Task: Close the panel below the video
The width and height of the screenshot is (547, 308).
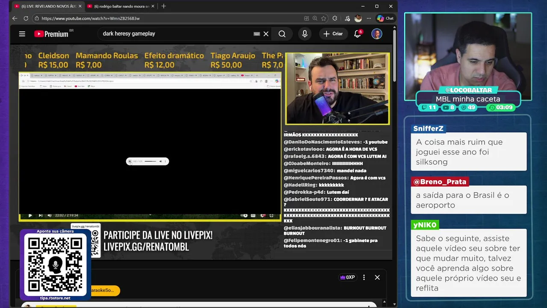Action: pos(377,277)
